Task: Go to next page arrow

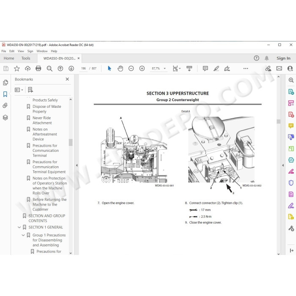Action: click(71, 69)
